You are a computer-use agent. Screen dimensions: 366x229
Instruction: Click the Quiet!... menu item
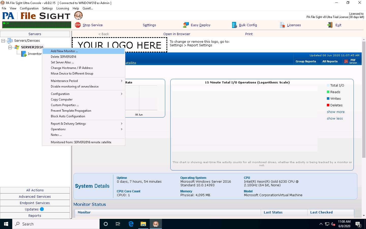point(88,8)
